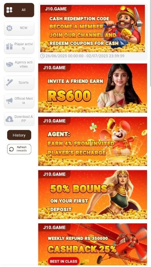Open the History button
Viewport: 151px width, 267px height.
click(19, 135)
